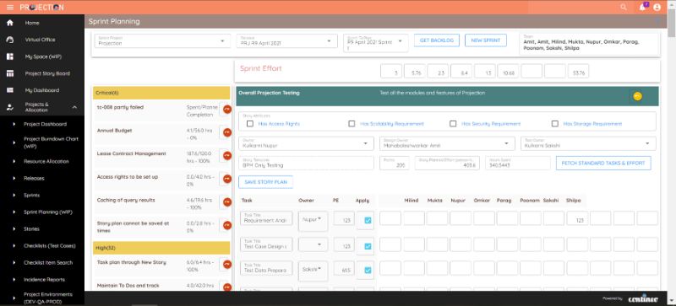Open Checklist Item Search in sidebar
Image resolution: width=676 pixels, height=306 pixels.
(48, 262)
